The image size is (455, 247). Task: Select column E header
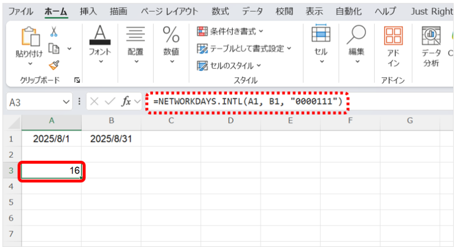click(291, 121)
